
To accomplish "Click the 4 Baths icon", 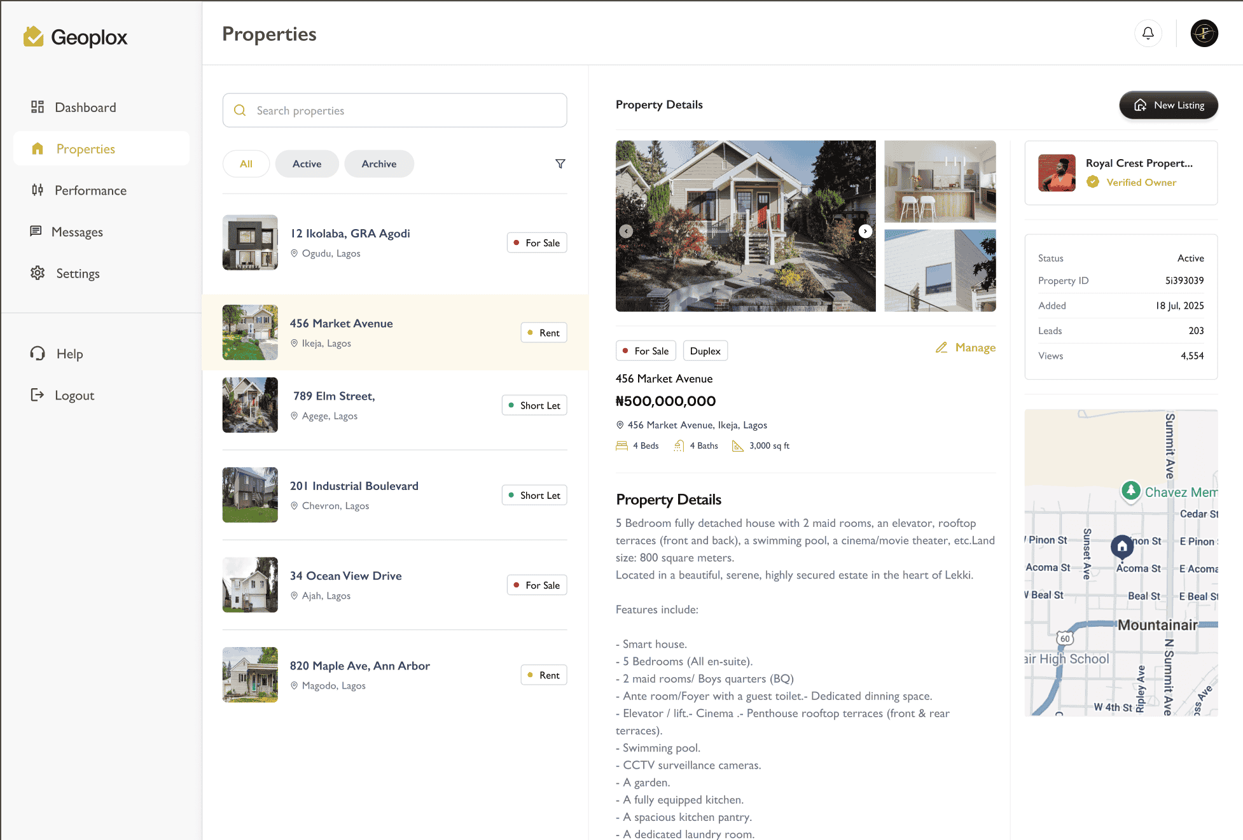I will click(x=679, y=446).
